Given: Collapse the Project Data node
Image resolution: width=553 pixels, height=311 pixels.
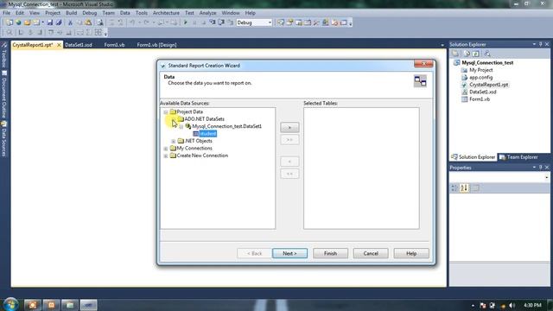Looking at the screenshot, I should [166, 111].
